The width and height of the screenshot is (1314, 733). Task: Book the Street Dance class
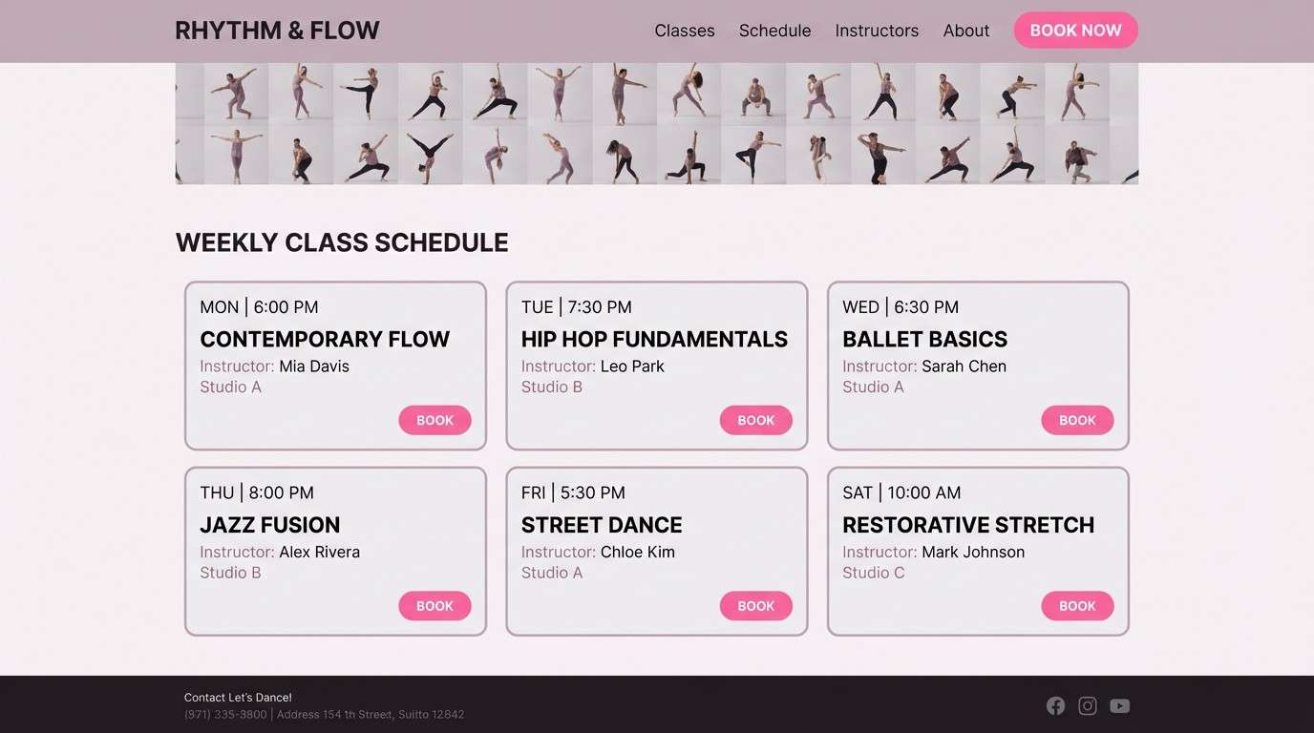point(755,605)
